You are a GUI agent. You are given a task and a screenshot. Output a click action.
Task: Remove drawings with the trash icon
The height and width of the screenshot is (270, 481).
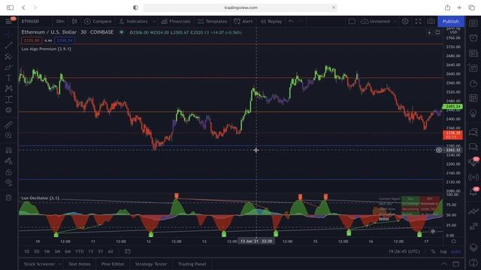[x=8, y=198]
